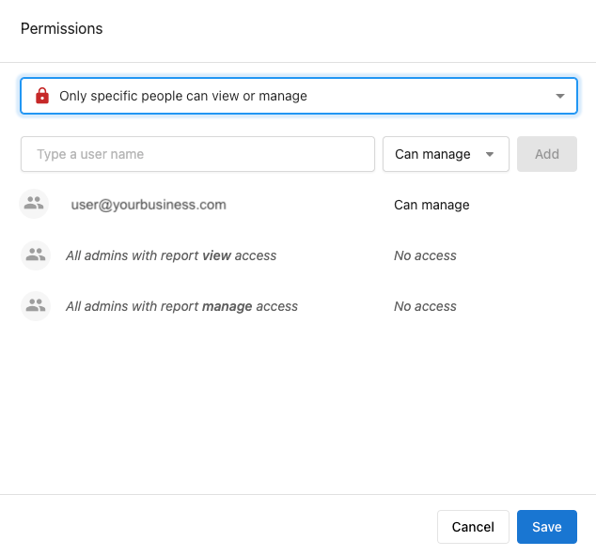Click group icon for report view admins
596x556 pixels.
pyautogui.click(x=36, y=255)
